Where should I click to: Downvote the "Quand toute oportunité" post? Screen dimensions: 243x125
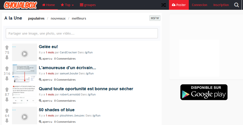pyautogui.click(x=7, y=100)
